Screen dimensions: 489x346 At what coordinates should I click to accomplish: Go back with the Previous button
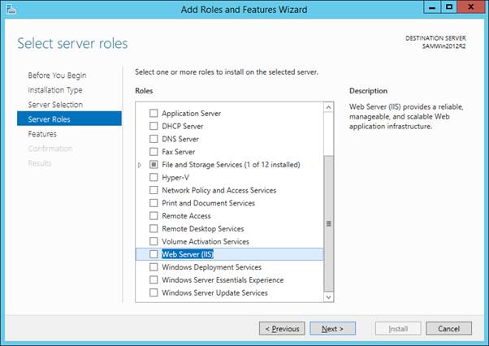tap(282, 329)
